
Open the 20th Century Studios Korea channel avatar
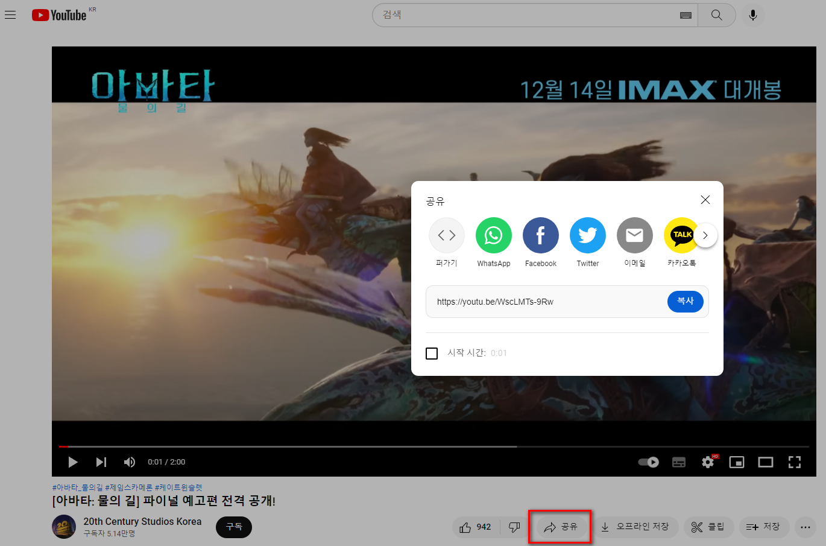coord(64,527)
